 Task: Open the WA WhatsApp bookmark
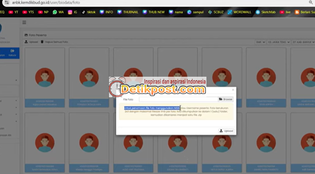point(58,12)
